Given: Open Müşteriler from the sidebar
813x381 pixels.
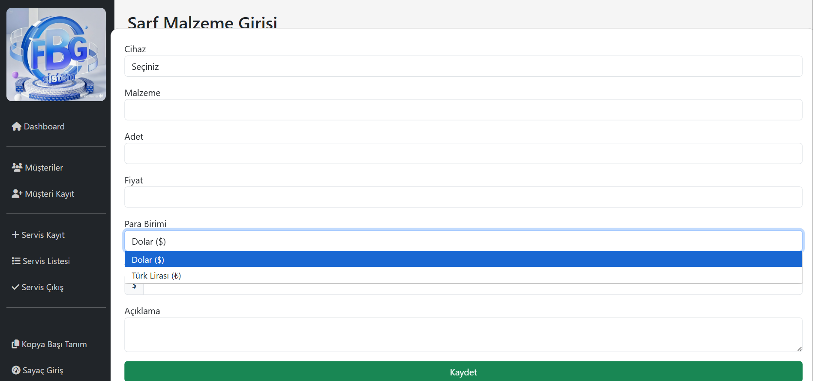Looking at the screenshot, I should click(x=44, y=168).
